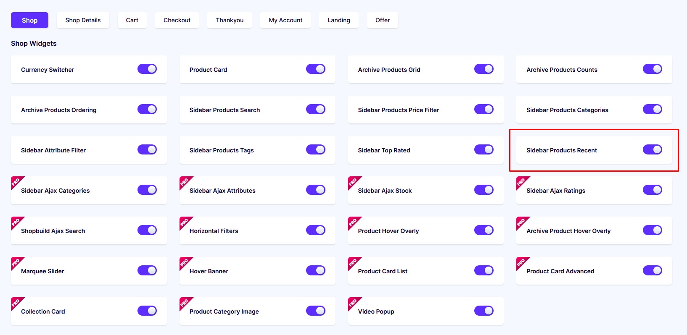Switch to the Checkout tab

pos(177,20)
